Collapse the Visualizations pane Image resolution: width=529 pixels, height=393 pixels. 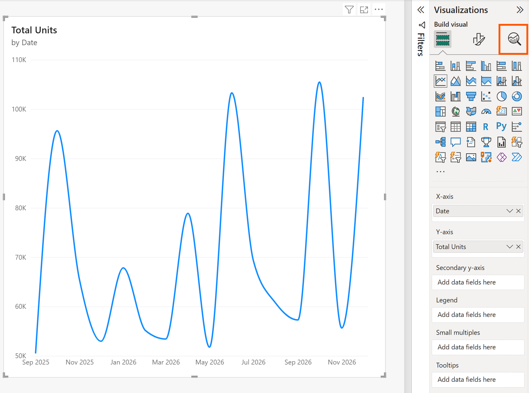[x=520, y=10]
